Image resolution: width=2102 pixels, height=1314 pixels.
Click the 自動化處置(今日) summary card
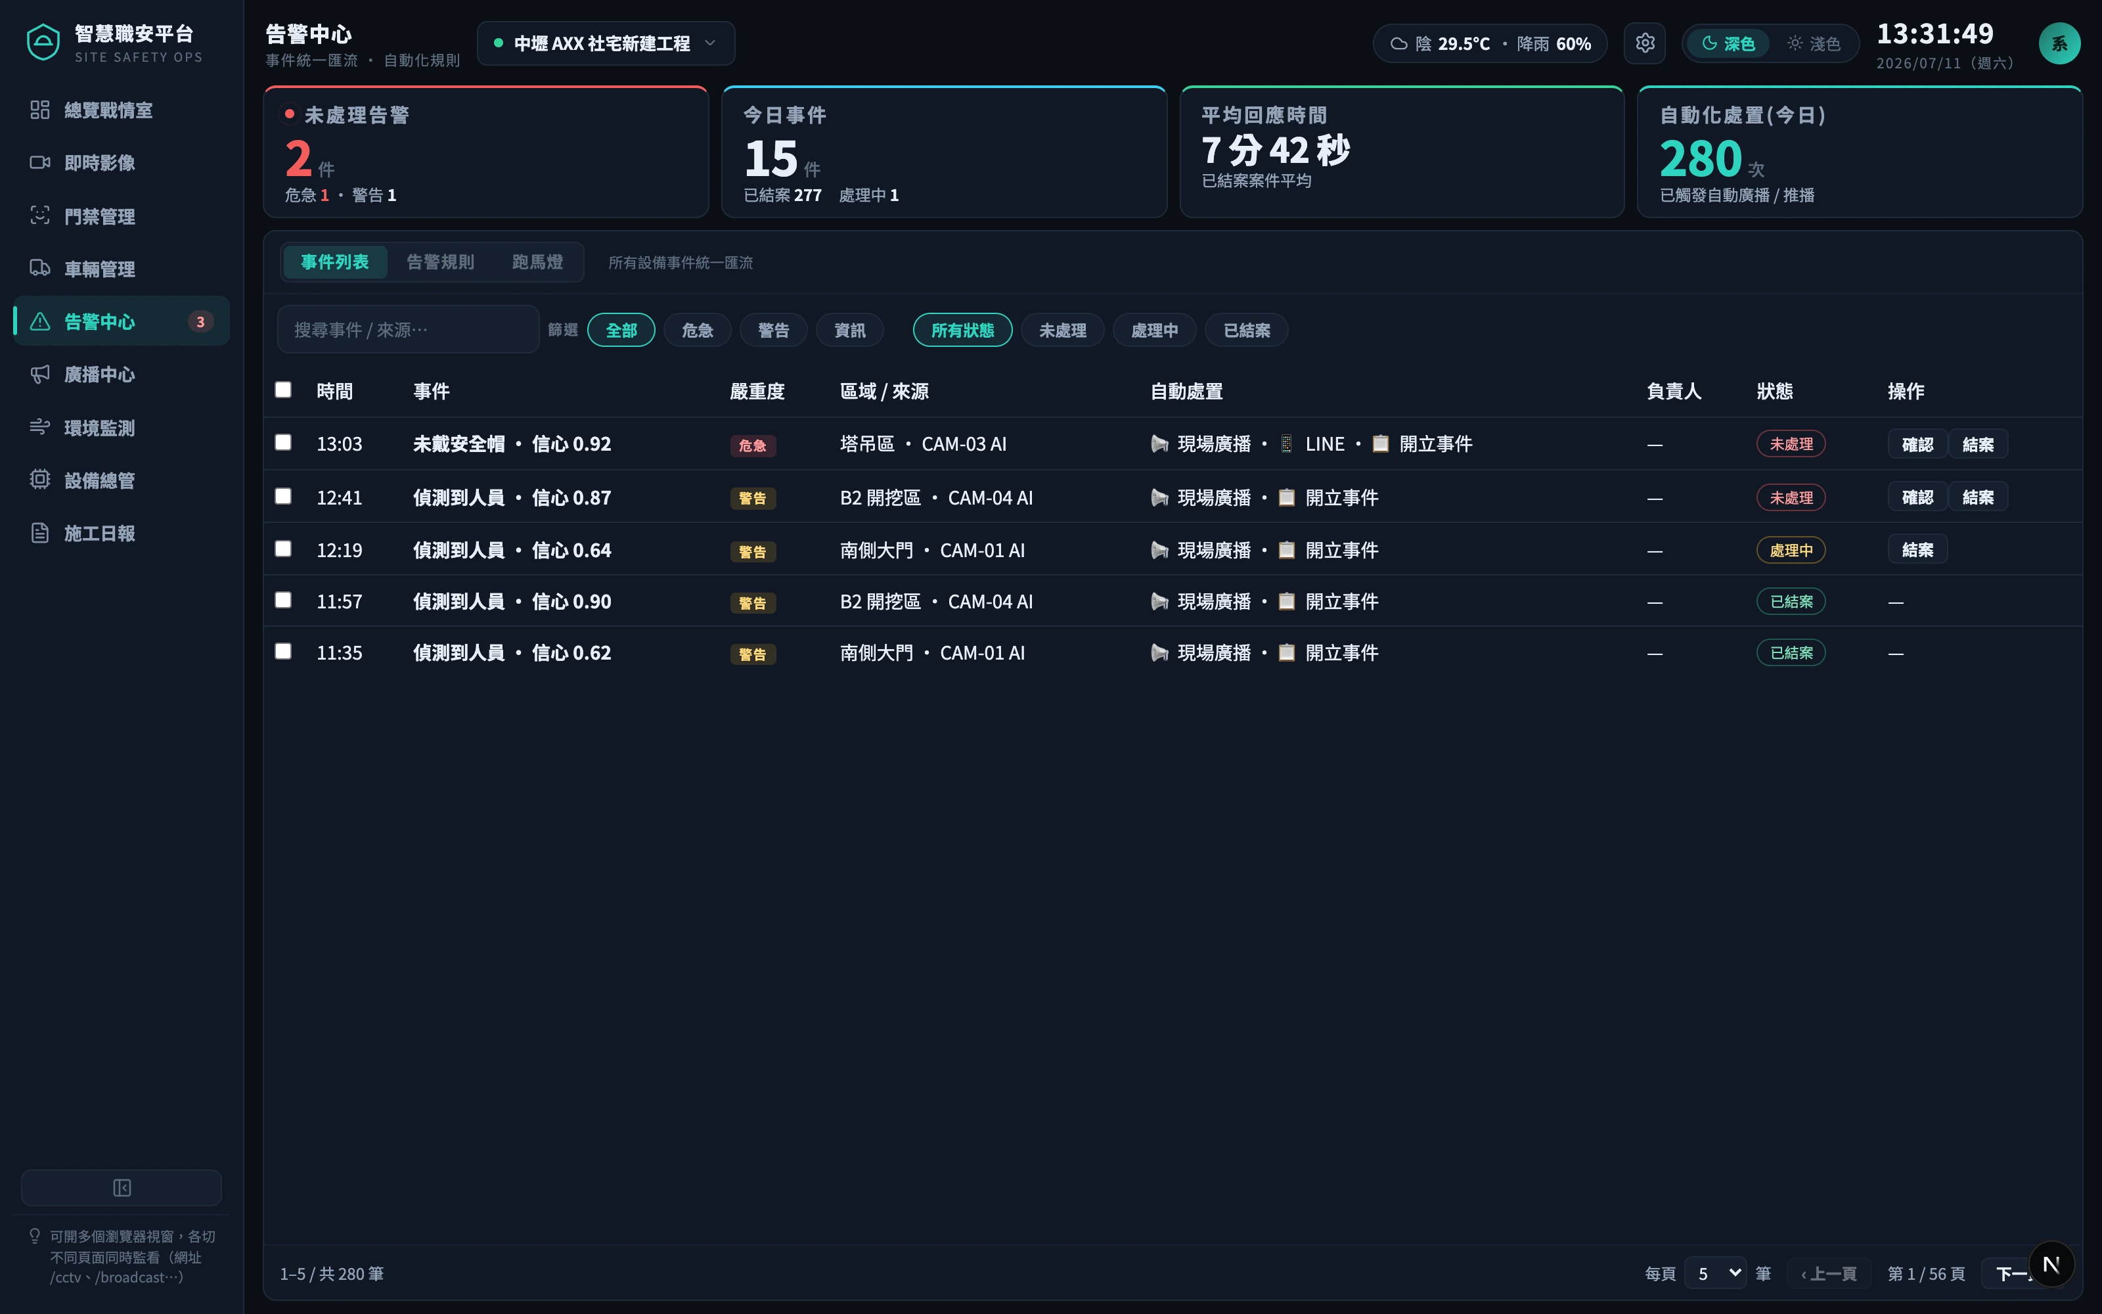tap(1860, 152)
